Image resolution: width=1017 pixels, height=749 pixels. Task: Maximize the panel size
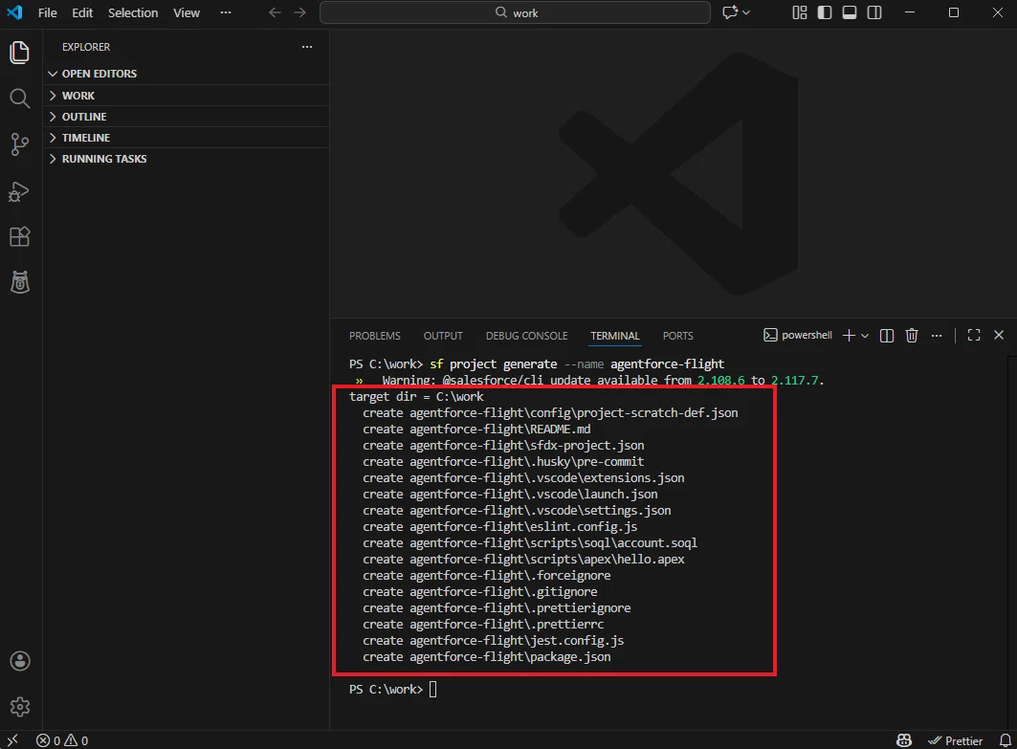974,335
